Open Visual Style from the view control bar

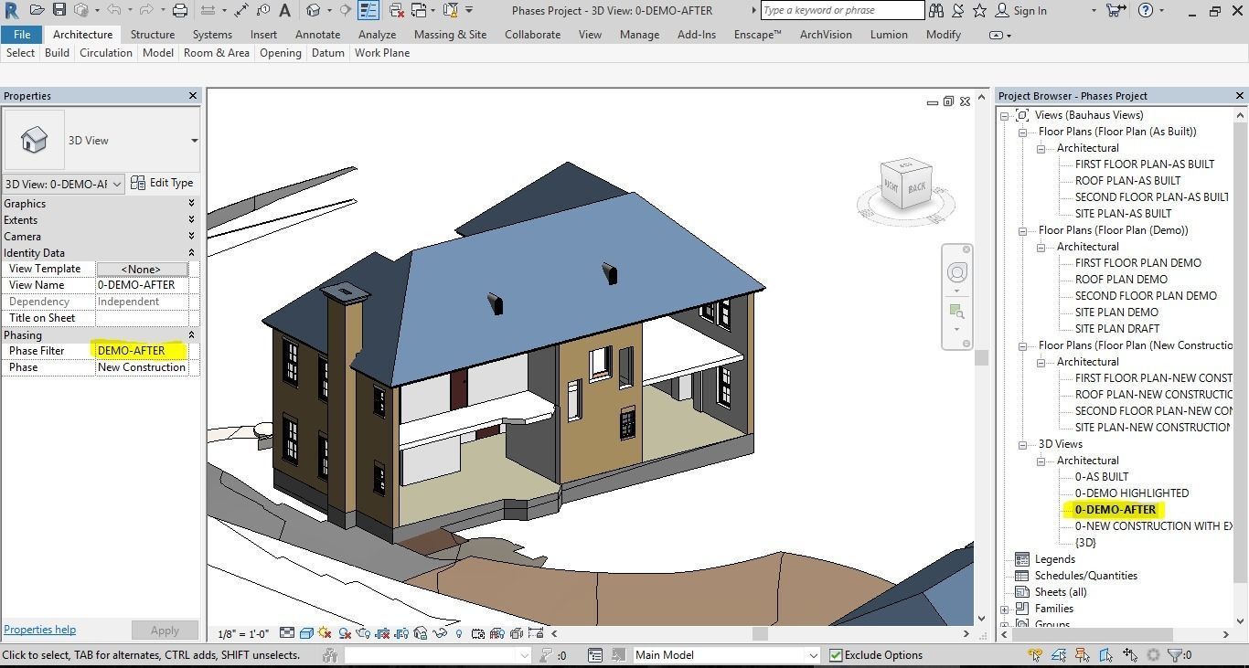point(304,632)
